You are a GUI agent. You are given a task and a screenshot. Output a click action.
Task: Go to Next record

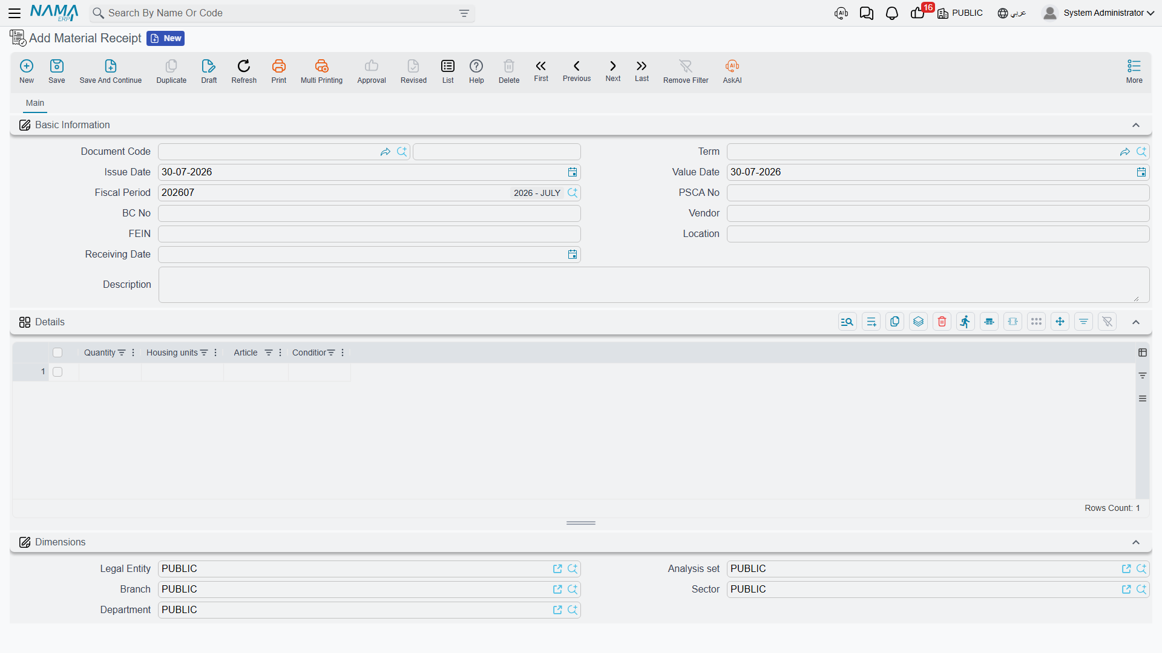click(x=613, y=71)
